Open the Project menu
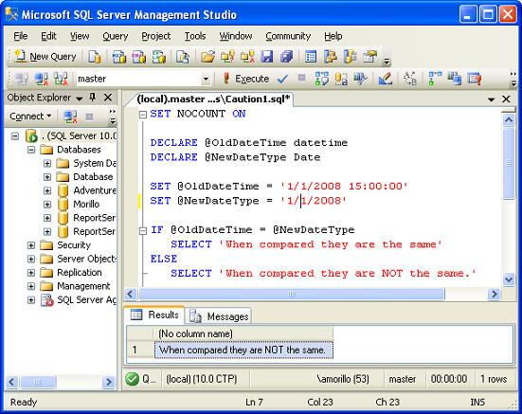Viewport: 522px width, 414px height. point(155,36)
